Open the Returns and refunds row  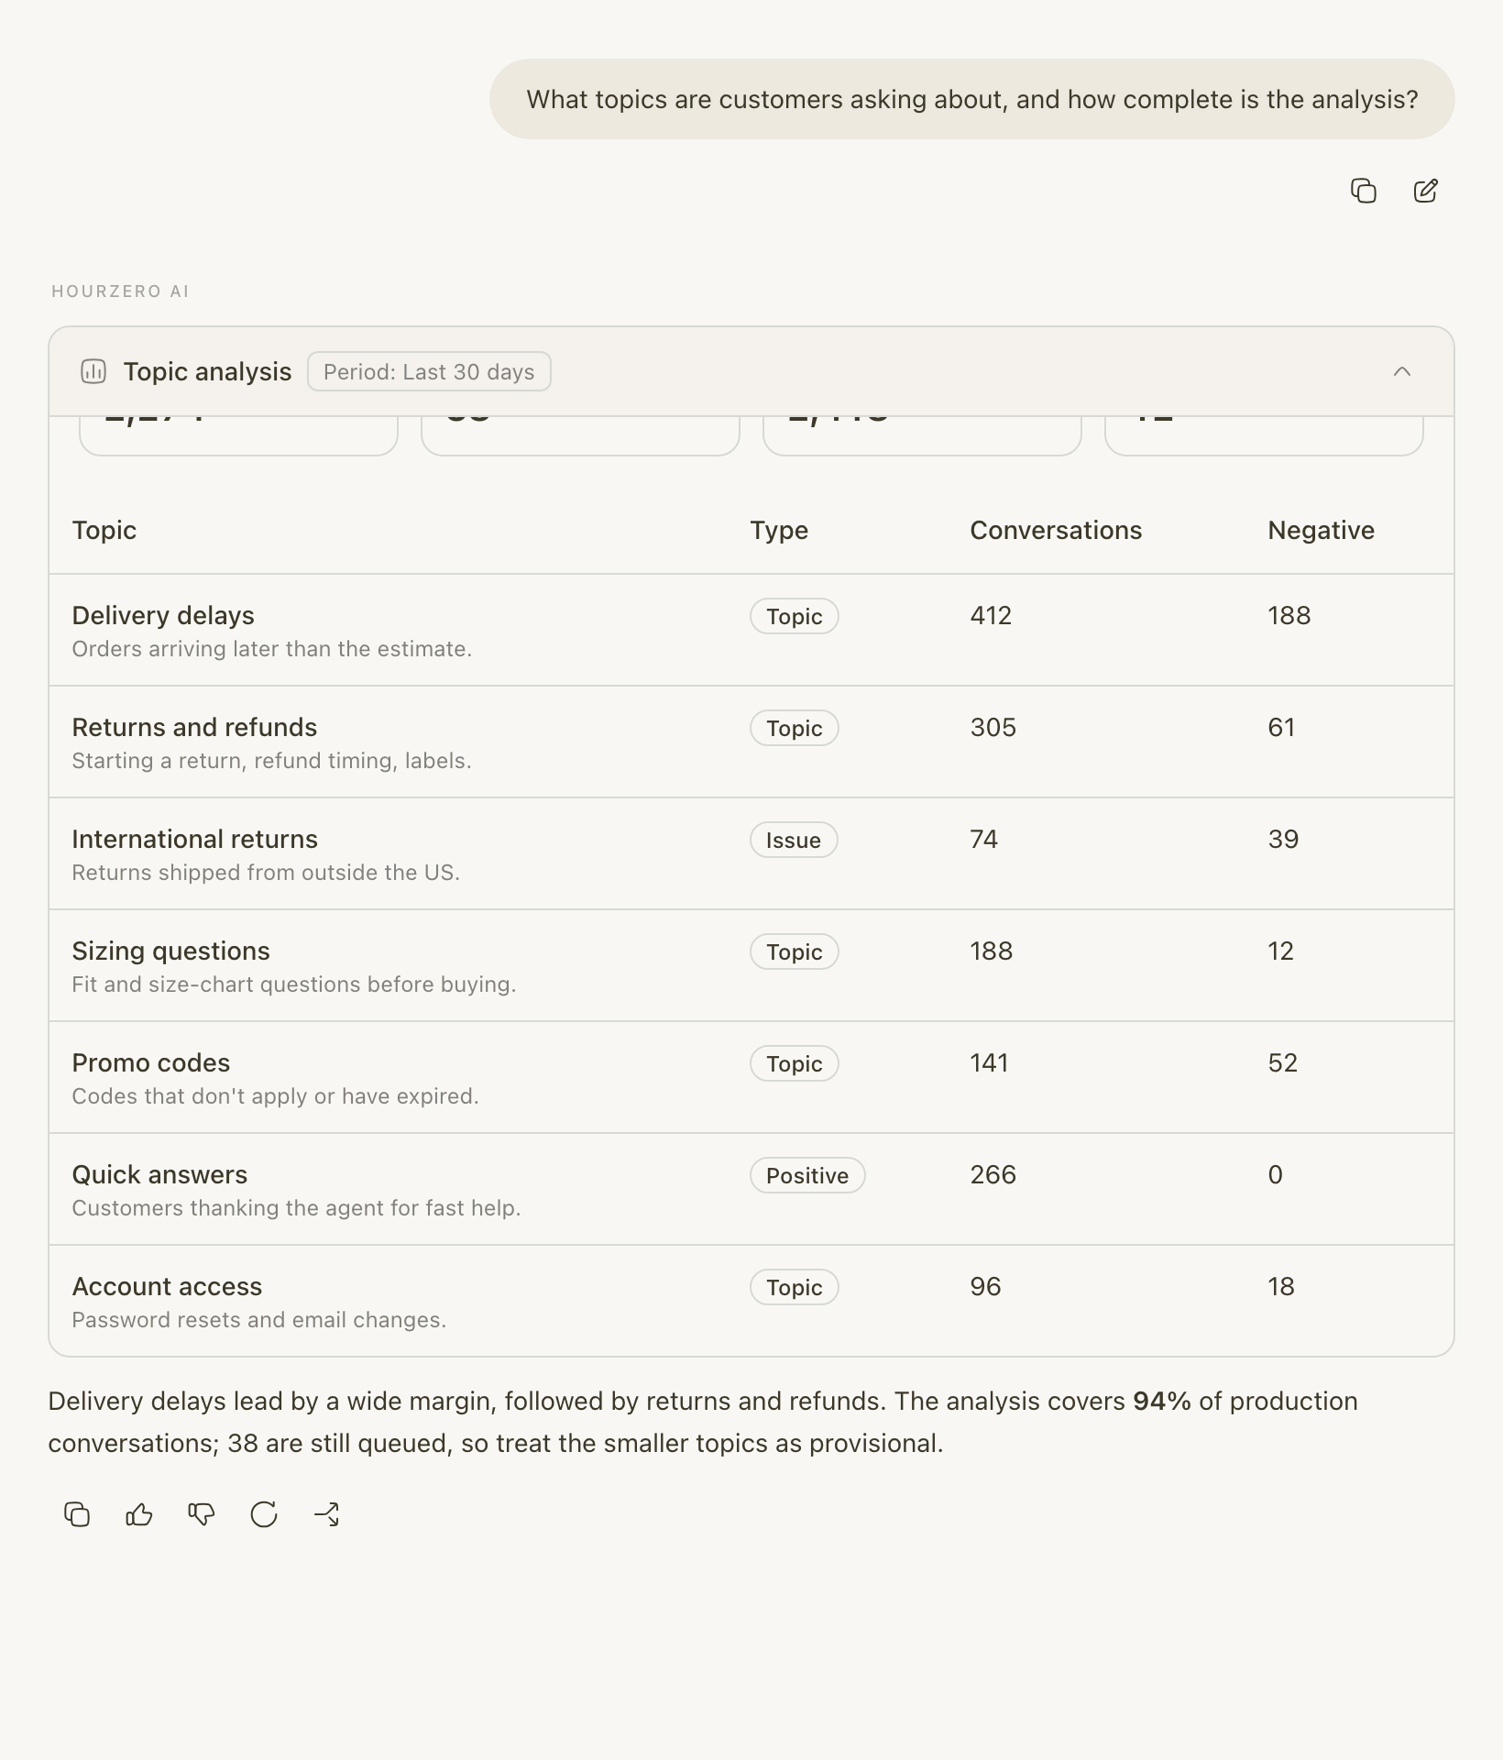751,742
